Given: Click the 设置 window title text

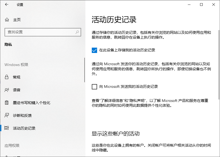Looking at the screenshot, I should tap(20, 5).
